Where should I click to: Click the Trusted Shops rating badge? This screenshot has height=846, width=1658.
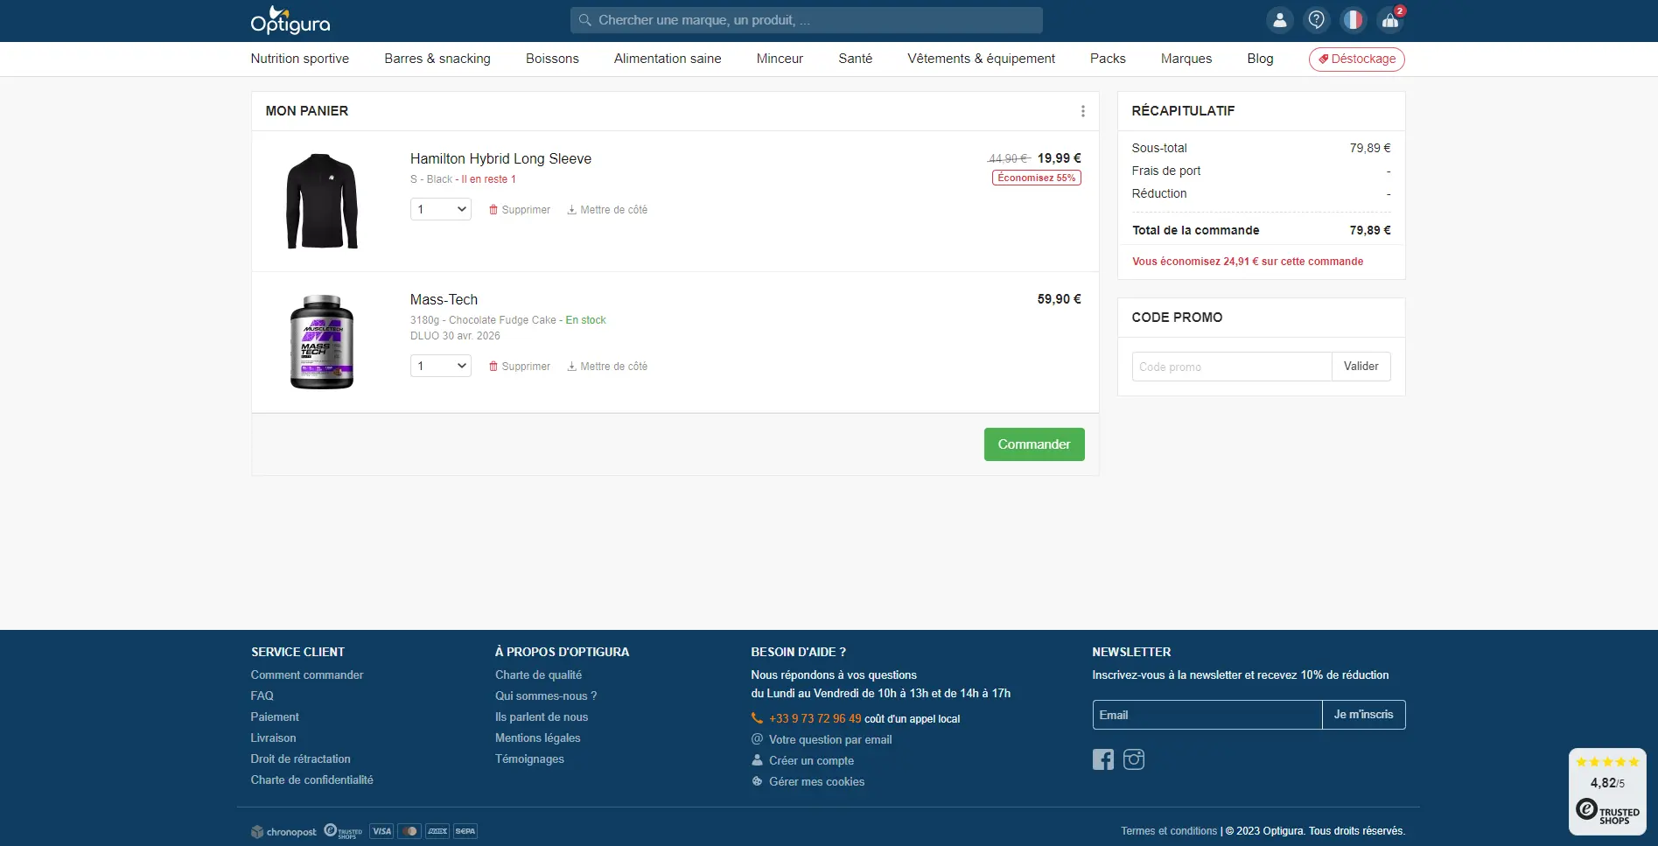point(1608,792)
